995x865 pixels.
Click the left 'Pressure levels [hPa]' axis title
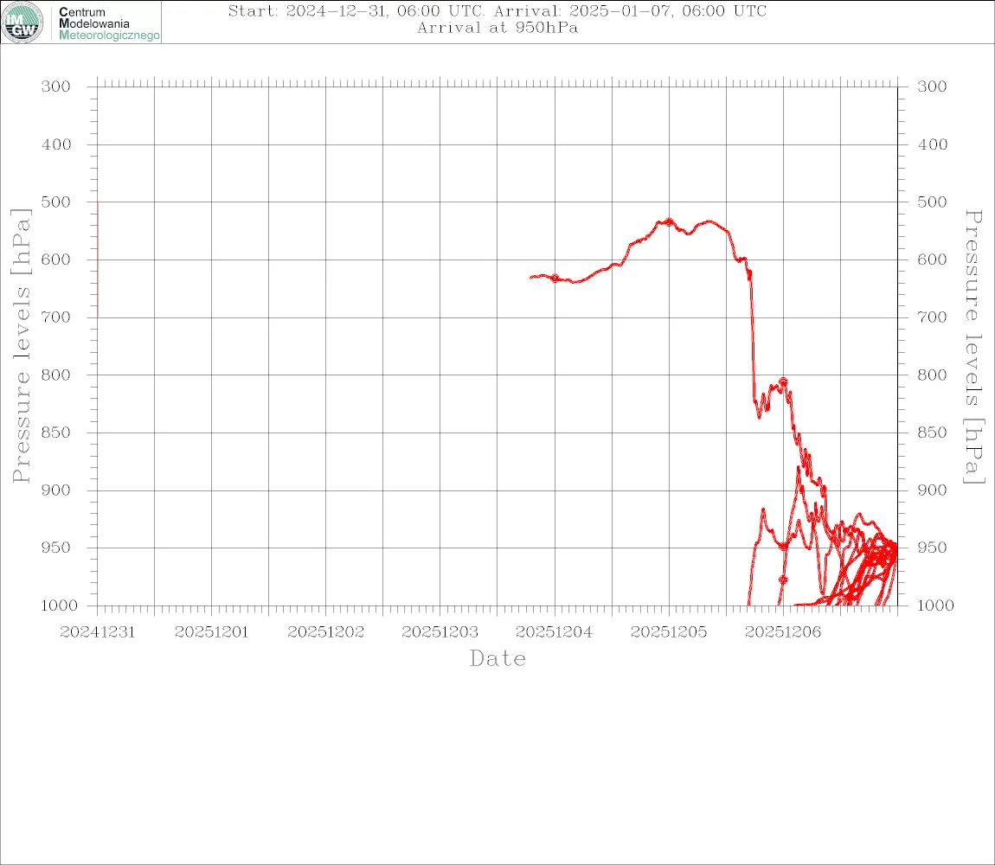pyautogui.click(x=21, y=346)
